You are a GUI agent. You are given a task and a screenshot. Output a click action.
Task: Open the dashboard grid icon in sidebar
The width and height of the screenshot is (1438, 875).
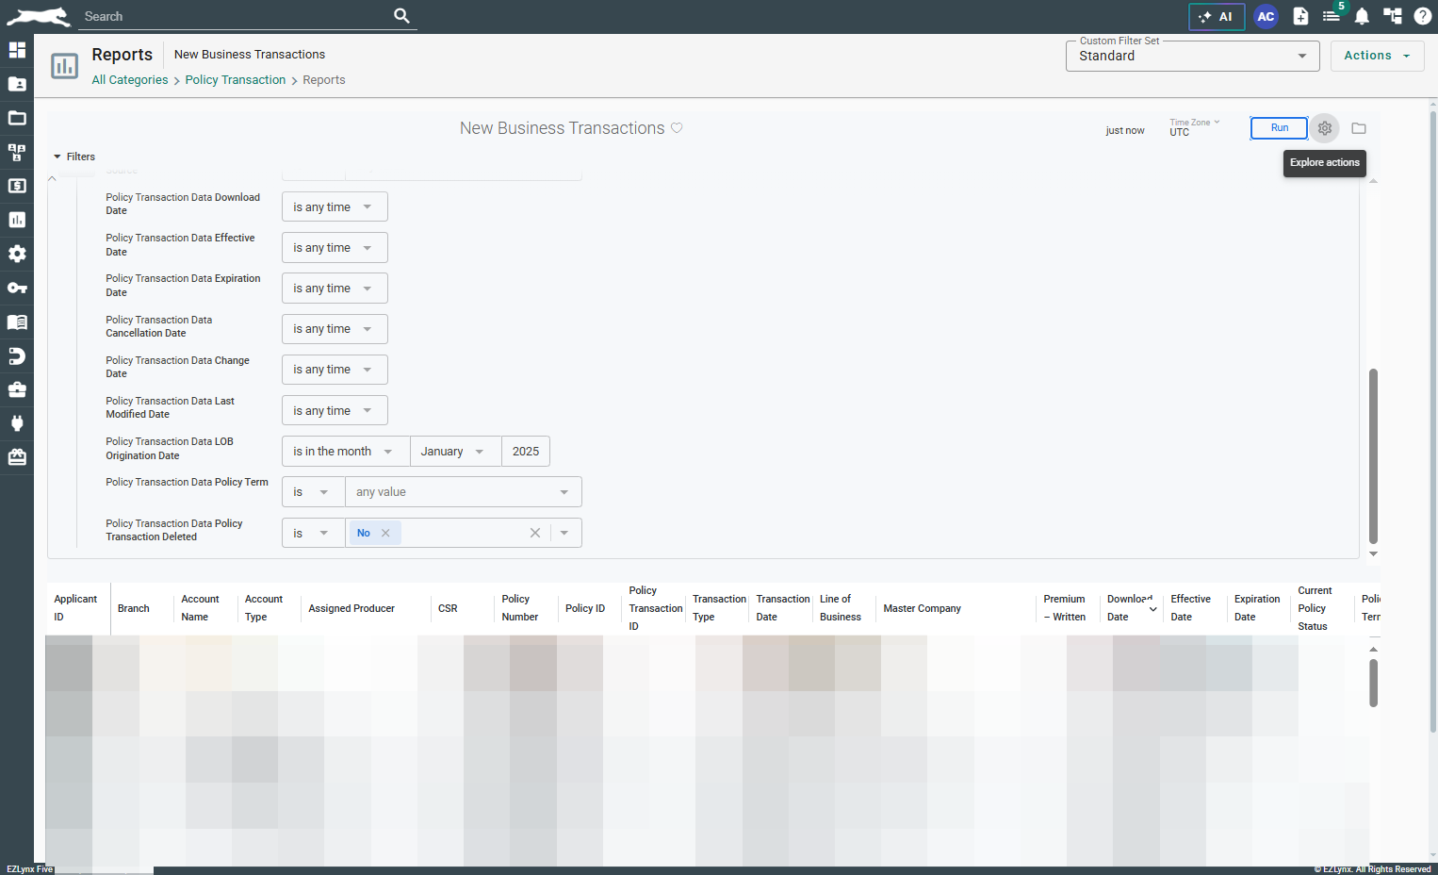[17, 50]
